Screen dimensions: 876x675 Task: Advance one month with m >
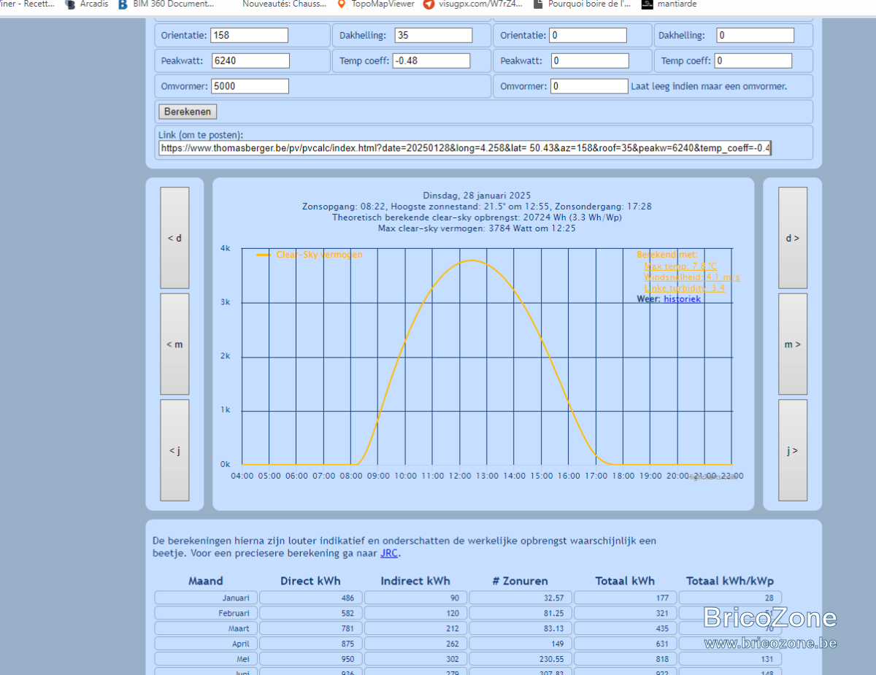pyautogui.click(x=793, y=344)
